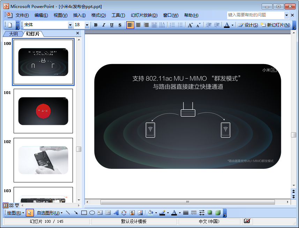This screenshot has width=299, height=228.
Task: Toggle Italic formatting
Action: click(104, 25)
